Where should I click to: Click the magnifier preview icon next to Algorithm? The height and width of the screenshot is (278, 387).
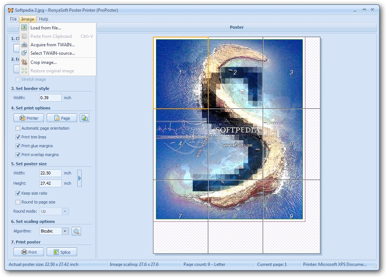pos(77,231)
